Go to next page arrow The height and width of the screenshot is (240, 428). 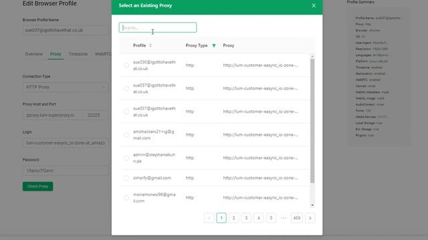310,218
